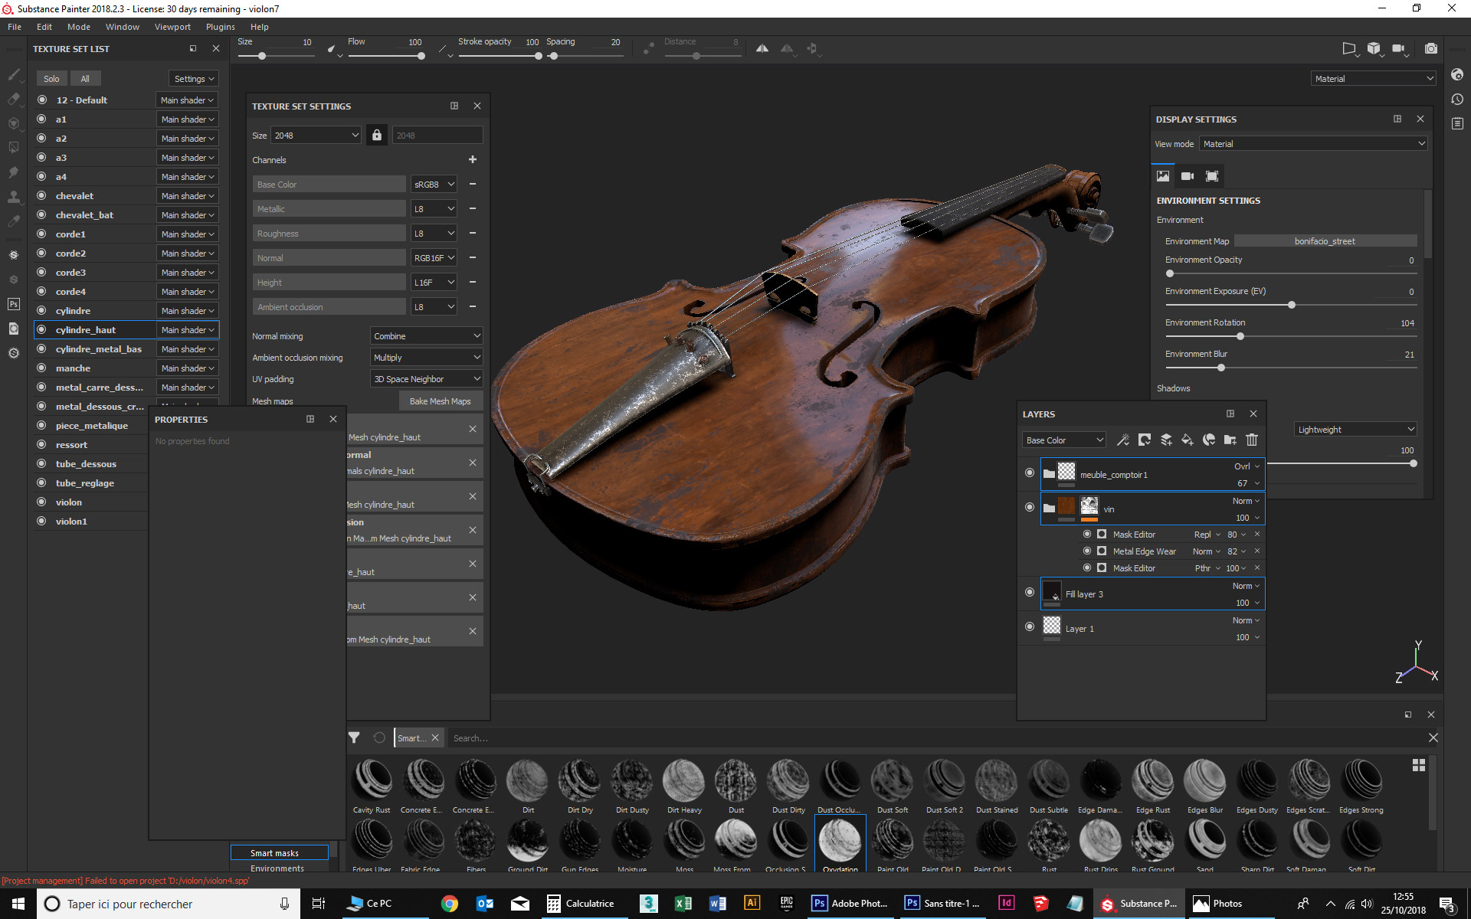Open UV padding 3D Space Neighbor dropdown
The image size is (1471, 919).
[427, 378]
